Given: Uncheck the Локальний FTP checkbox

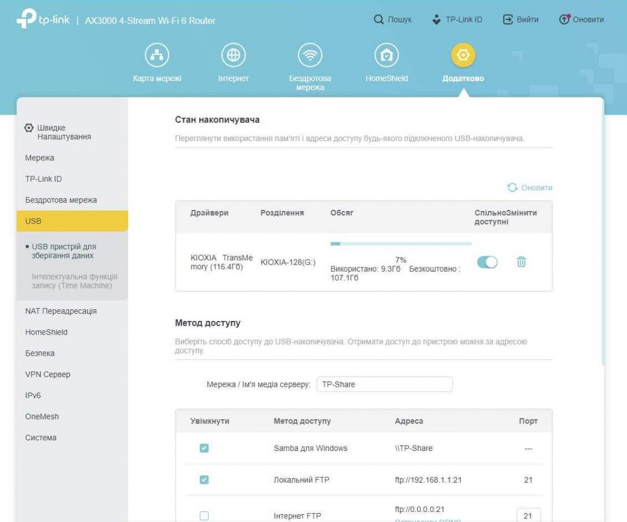Looking at the screenshot, I should pyautogui.click(x=204, y=480).
